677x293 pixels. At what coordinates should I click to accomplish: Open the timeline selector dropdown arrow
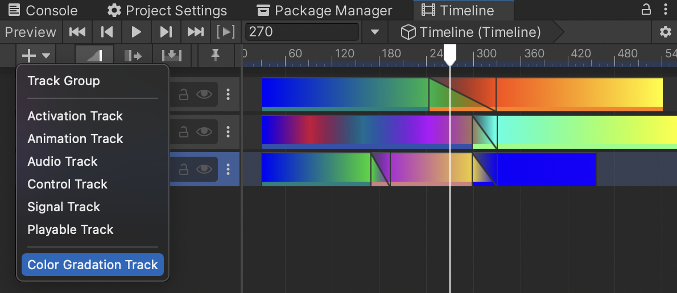coord(375,32)
